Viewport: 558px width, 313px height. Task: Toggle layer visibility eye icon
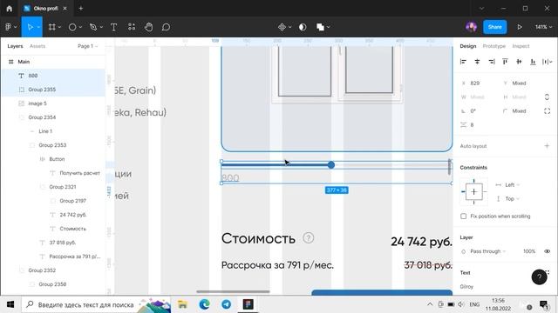coord(547,251)
